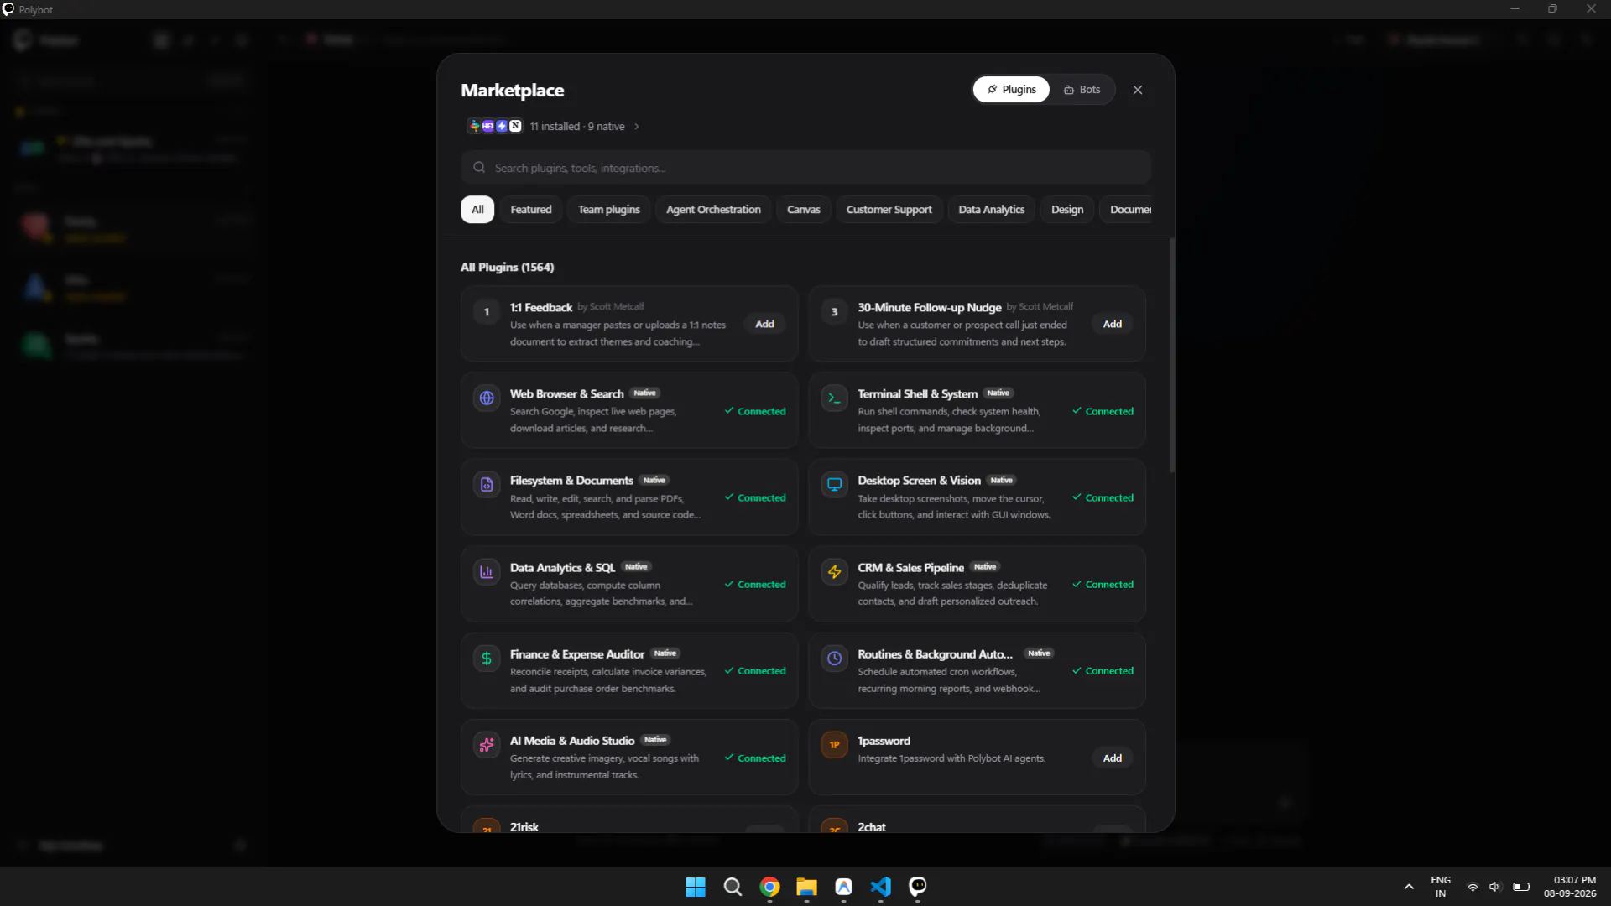Open File Explorer from taskbar
This screenshot has width=1611, height=906.
pos(806,887)
